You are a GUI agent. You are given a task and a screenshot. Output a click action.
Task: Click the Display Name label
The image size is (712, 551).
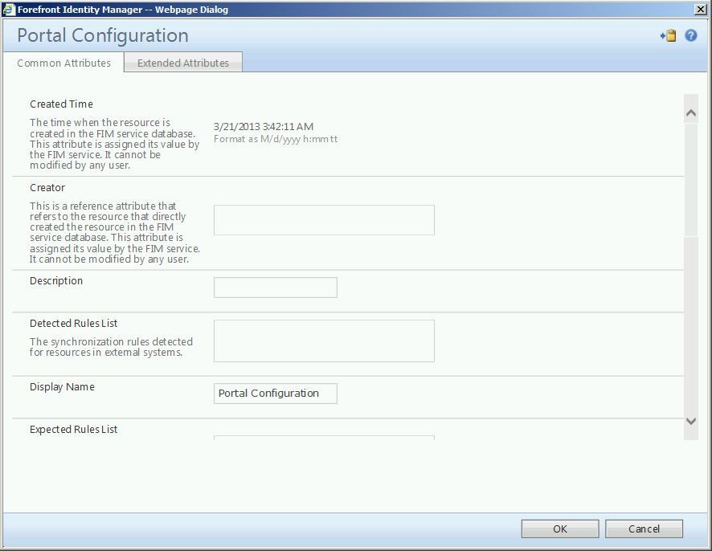(62, 386)
